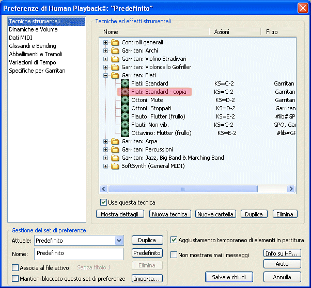
Task: Click the gear icon for Flauto: Flutter (frullo)
Action: click(x=125, y=116)
